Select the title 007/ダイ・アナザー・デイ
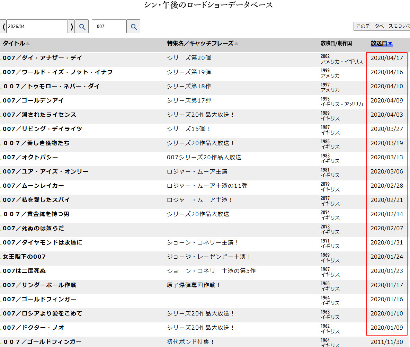410x347 pixels. click(x=43, y=58)
